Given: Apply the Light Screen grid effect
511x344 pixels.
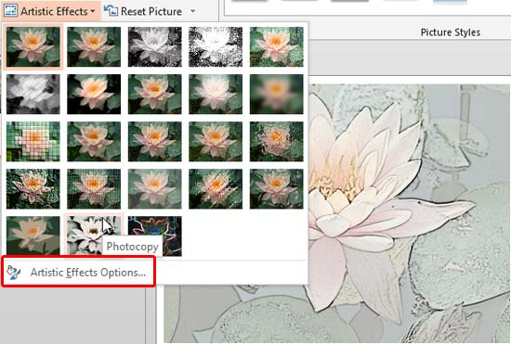Looking at the screenshot, I should point(33,142).
